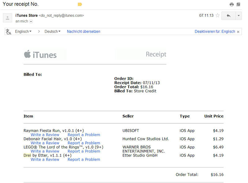Write a Review for LEGO Lord of the Rings
This screenshot has height=183, width=248.
(x=45, y=151)
